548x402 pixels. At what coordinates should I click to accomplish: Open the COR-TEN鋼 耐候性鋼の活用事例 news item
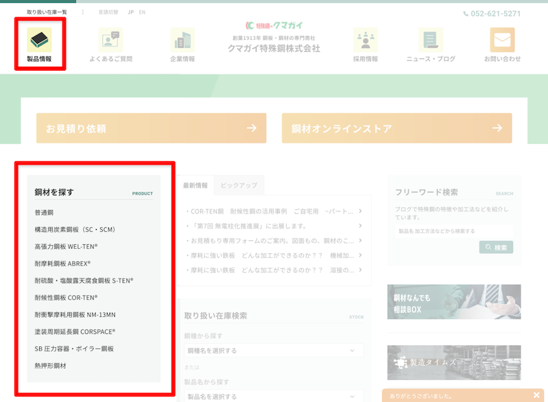click(271, 211)
